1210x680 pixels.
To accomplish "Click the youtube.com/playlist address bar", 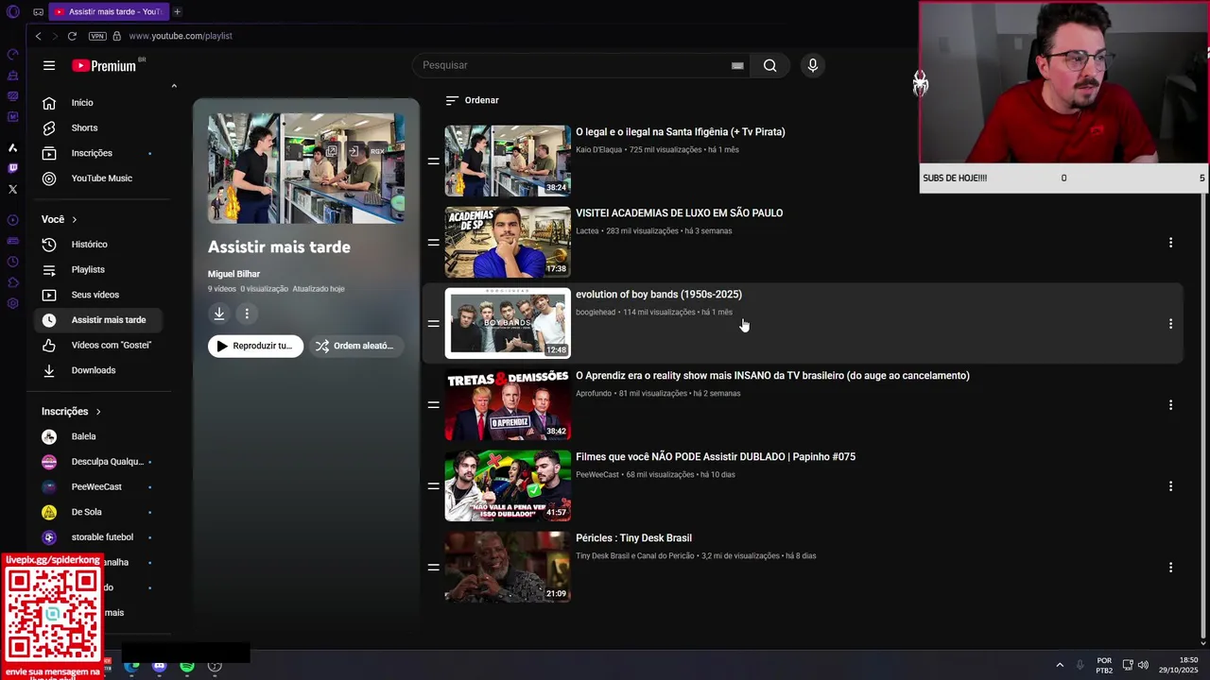I will pos(181,36).
